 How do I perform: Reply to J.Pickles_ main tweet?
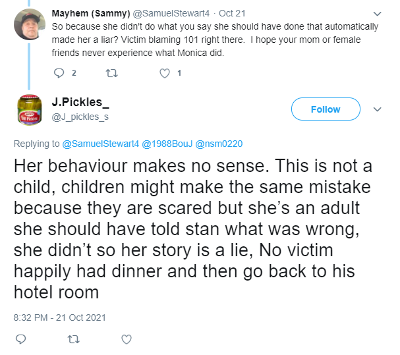pyautogui.click(x=20, y=339)
